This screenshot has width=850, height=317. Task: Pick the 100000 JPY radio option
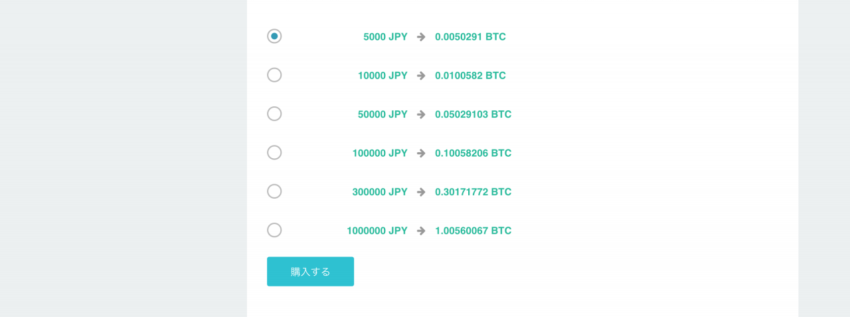click(274, 153)
